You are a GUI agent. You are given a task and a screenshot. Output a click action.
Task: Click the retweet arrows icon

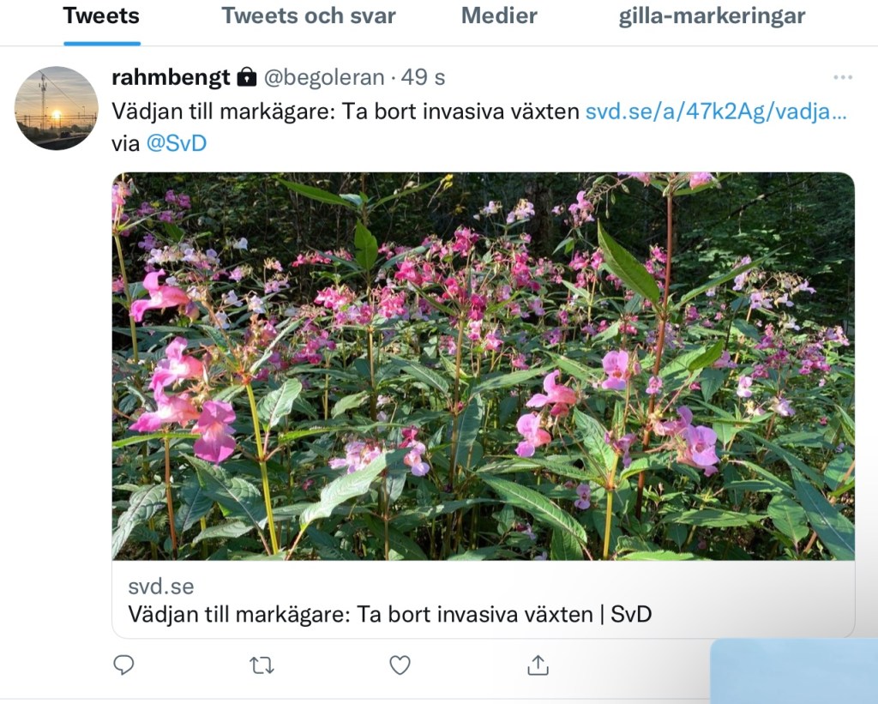coord(262,665)
